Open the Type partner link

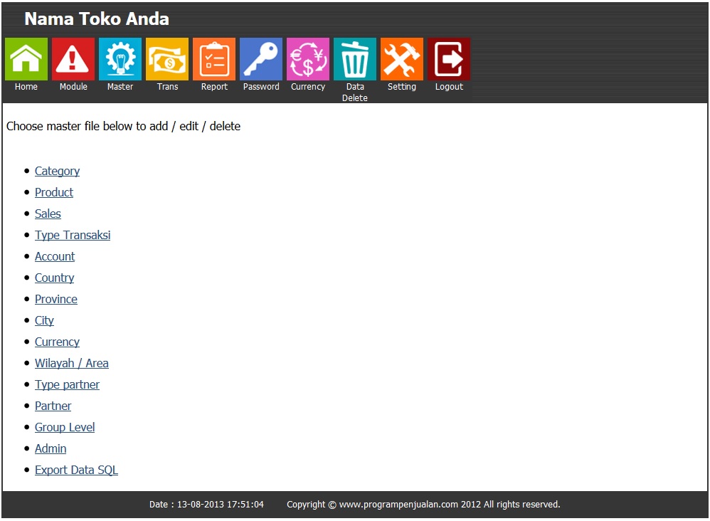67,384
